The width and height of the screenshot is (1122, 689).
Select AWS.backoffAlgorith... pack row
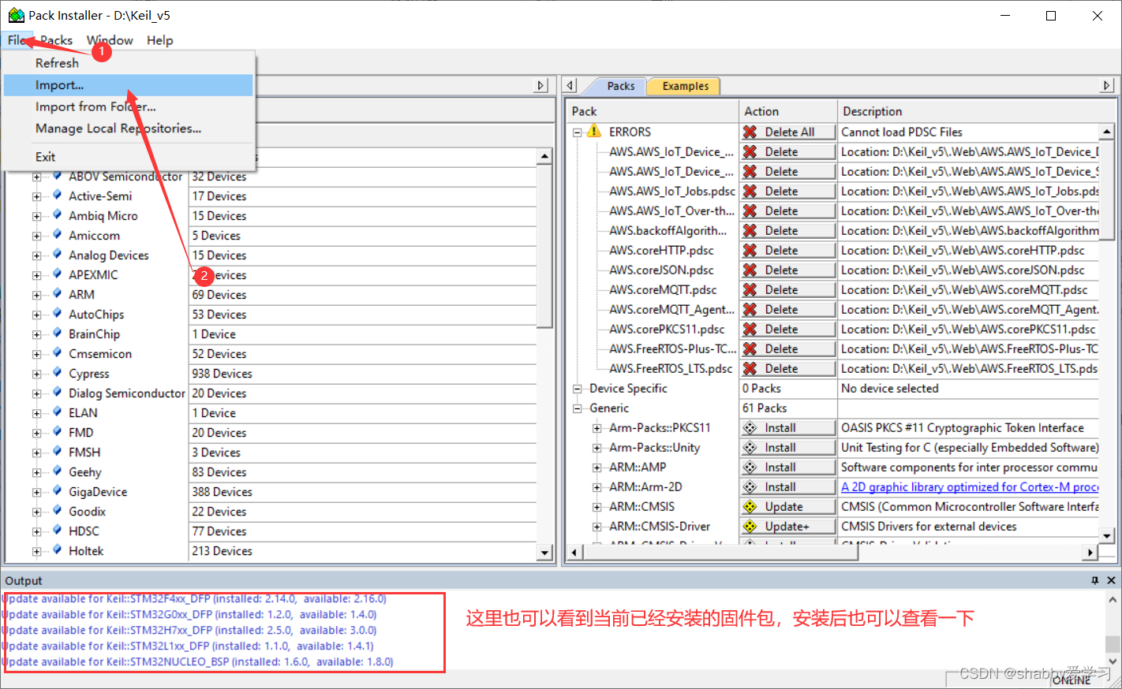click(668, 231)
